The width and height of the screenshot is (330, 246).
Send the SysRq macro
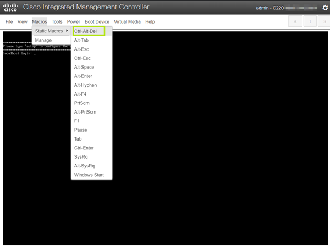(x=92, y=157)
